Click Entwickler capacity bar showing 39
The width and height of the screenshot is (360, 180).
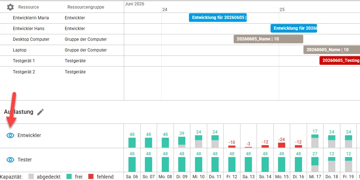[182, 142]
